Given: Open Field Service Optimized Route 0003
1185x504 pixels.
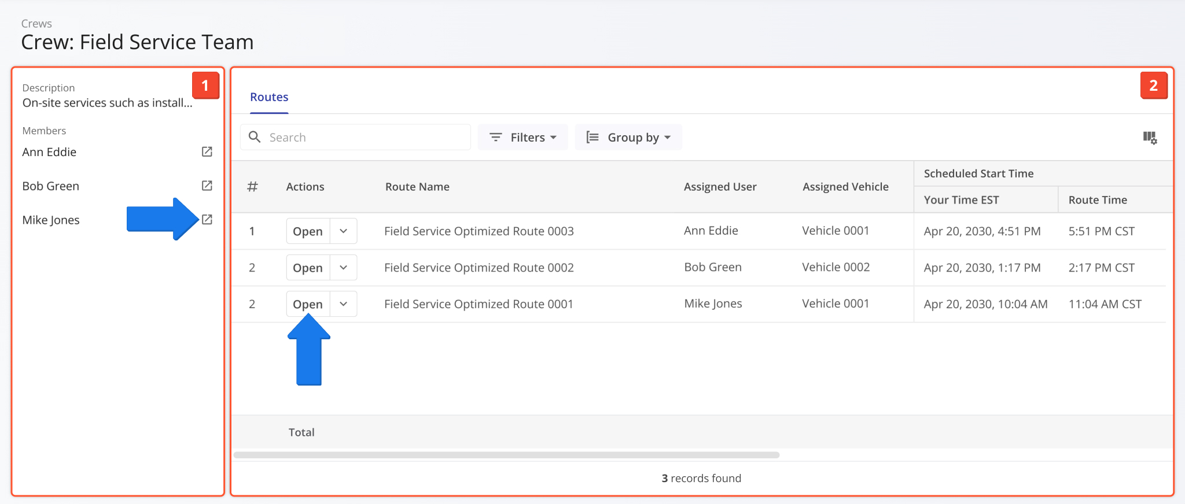Looking at the screenshot, I should tap(308, 231).
